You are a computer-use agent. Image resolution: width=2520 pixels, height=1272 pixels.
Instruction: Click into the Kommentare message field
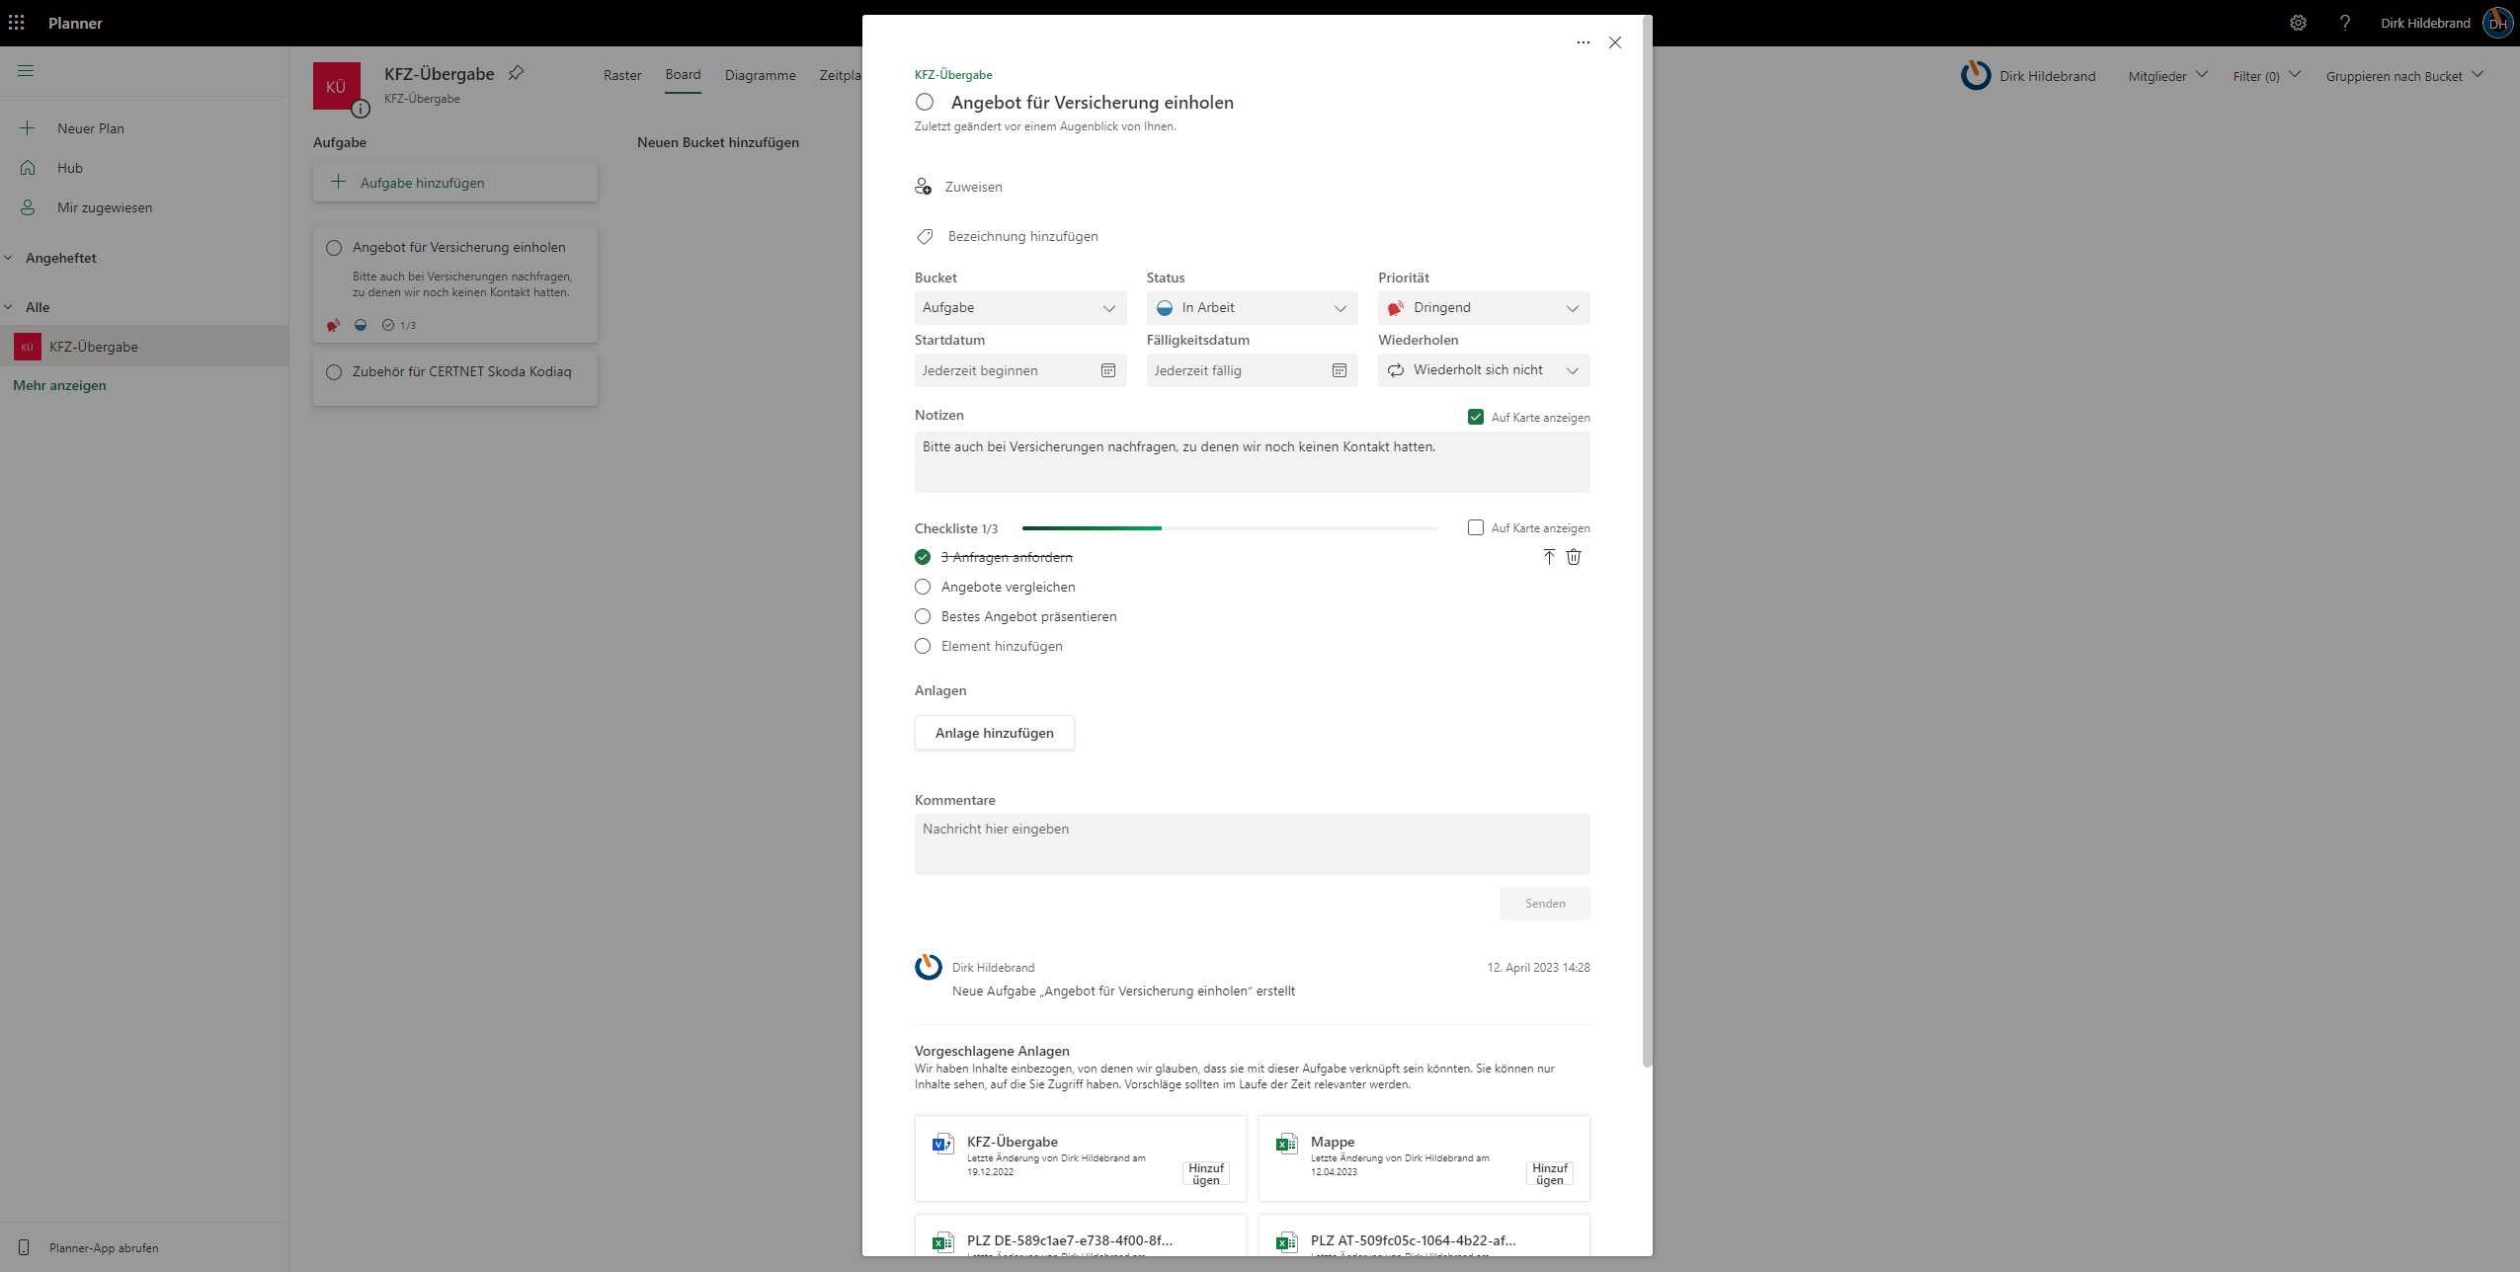pyautogui.click(x=1251, y=843)
